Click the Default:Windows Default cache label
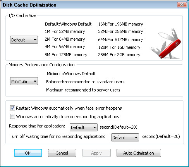 click(x=68, y=24)
